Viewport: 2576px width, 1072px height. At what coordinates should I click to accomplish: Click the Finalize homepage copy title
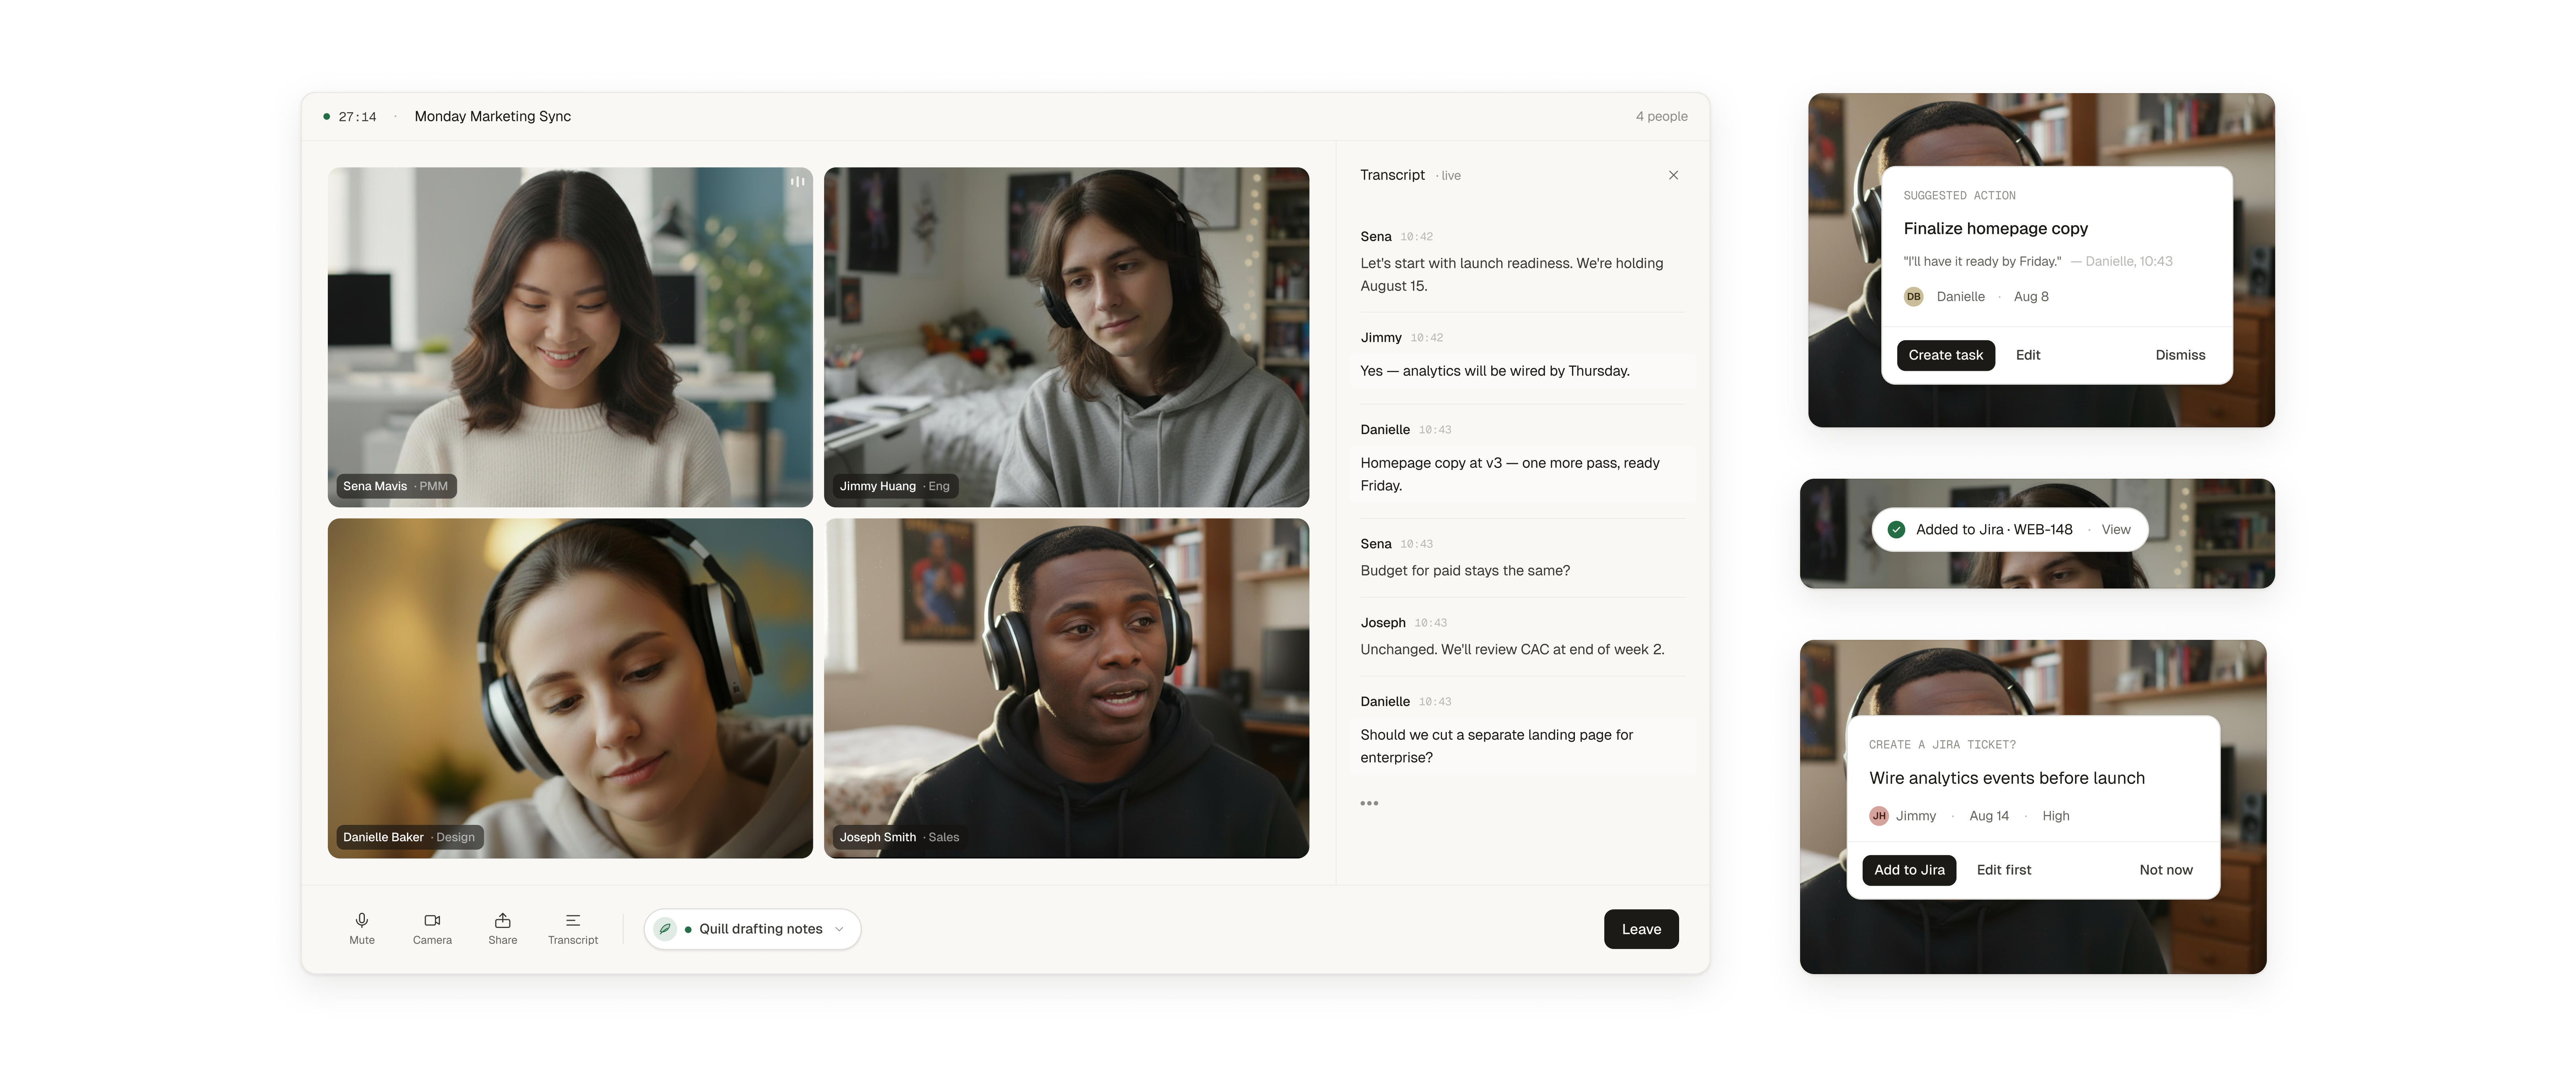click(1995, 229)
